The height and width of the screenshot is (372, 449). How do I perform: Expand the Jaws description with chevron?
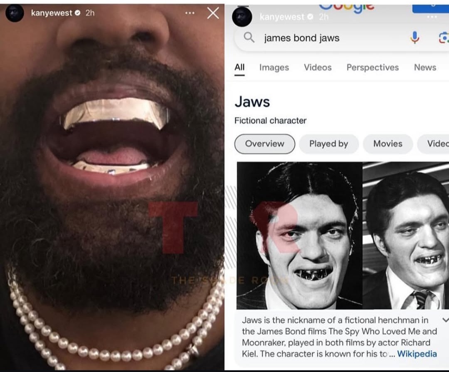tap(445, 320)
